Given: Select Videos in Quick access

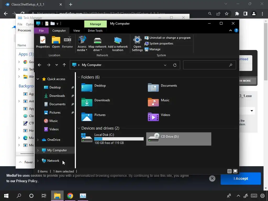Looking at the screenshot, I should pyautogui.click(x=54, y=129).
